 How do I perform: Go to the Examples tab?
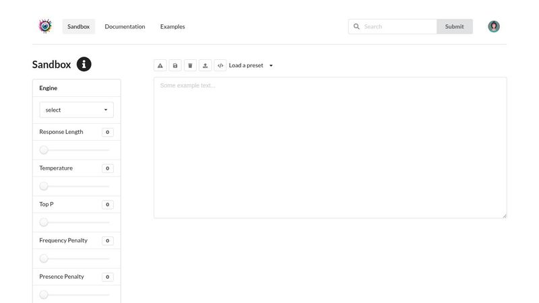172,26
